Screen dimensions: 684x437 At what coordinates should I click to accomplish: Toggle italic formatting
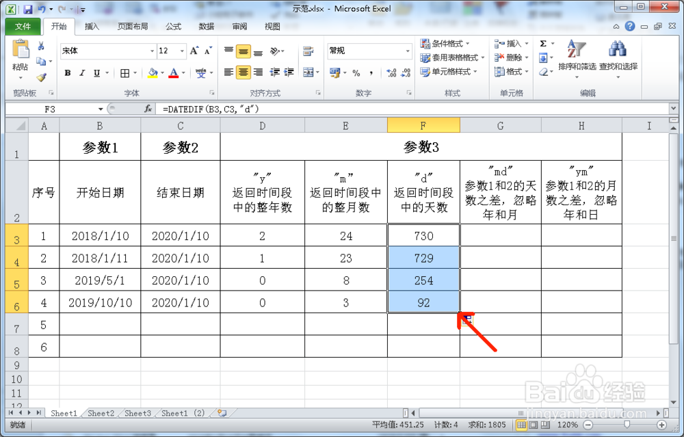[x=81, y=72]
